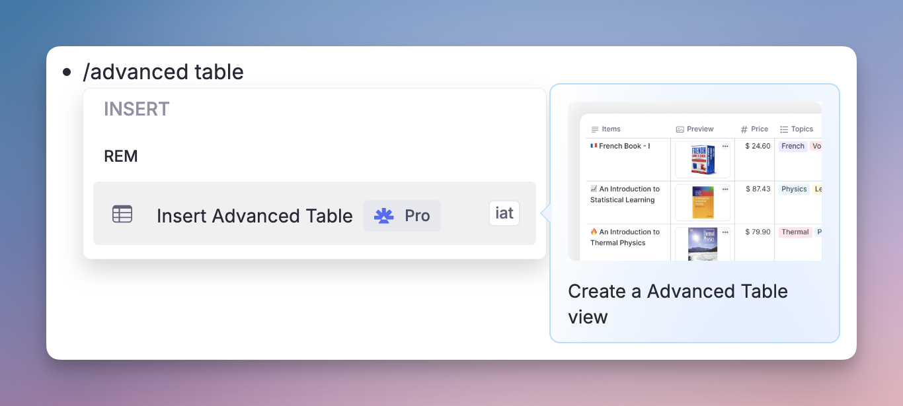Screen dimensions: 903x406
Task: Click the Preview column image icon
Action: (x=680, y=129)
